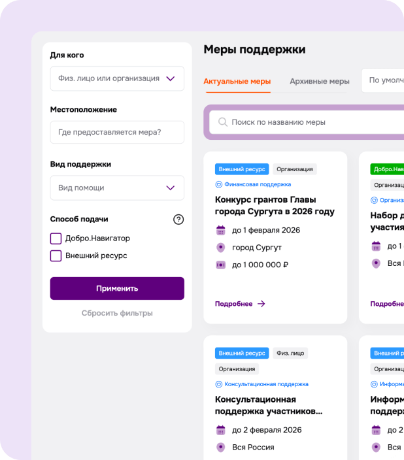
Task: Open the По умолчанию sort dropdown
Action: (x=384, y=81)
